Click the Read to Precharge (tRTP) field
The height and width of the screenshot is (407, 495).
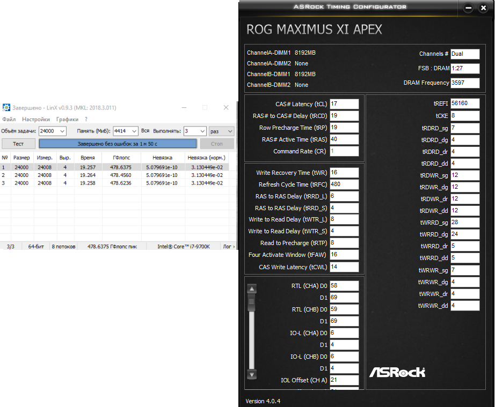point(344,243)
